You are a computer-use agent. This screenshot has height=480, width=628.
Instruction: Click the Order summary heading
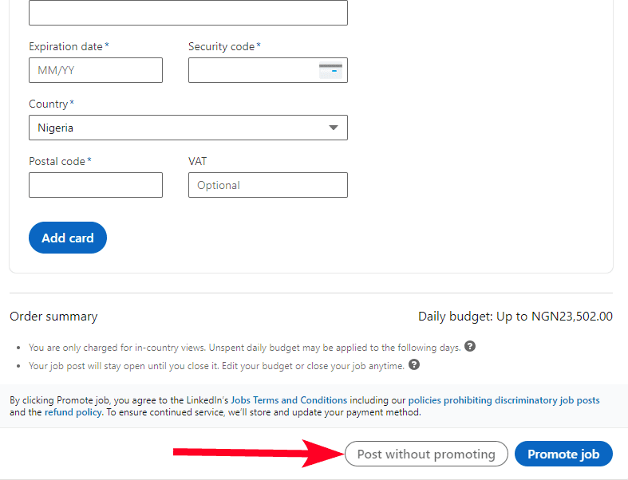tap(53, 317)
